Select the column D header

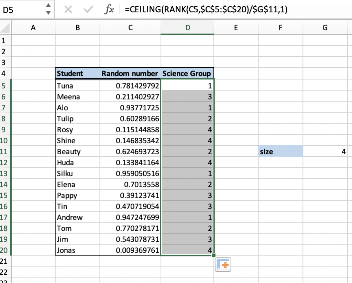pyautogui.click(x=187, y=27)
